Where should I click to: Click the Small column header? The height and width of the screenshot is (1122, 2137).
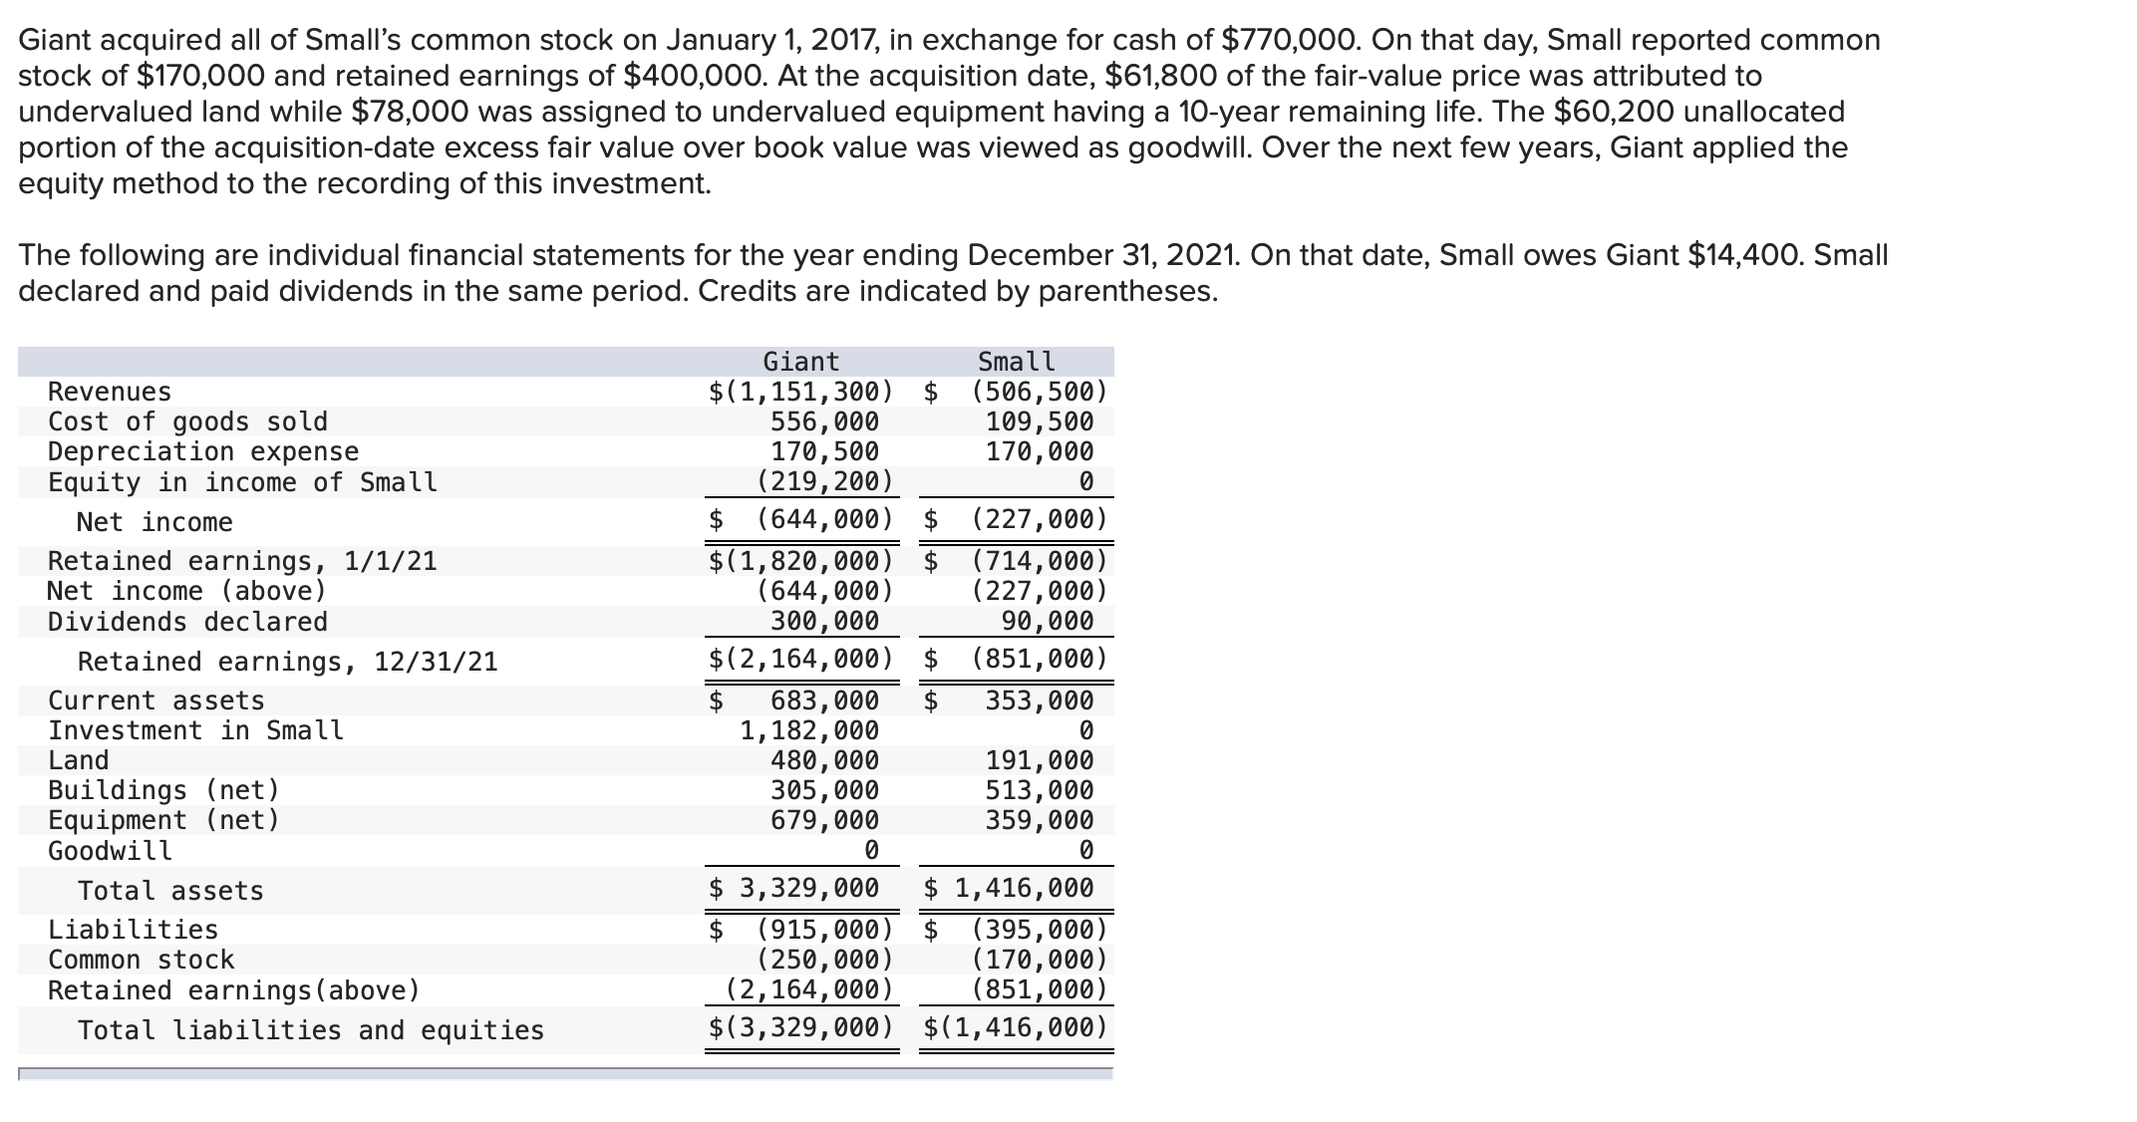pyautogui.click(x=1016, y=362)
